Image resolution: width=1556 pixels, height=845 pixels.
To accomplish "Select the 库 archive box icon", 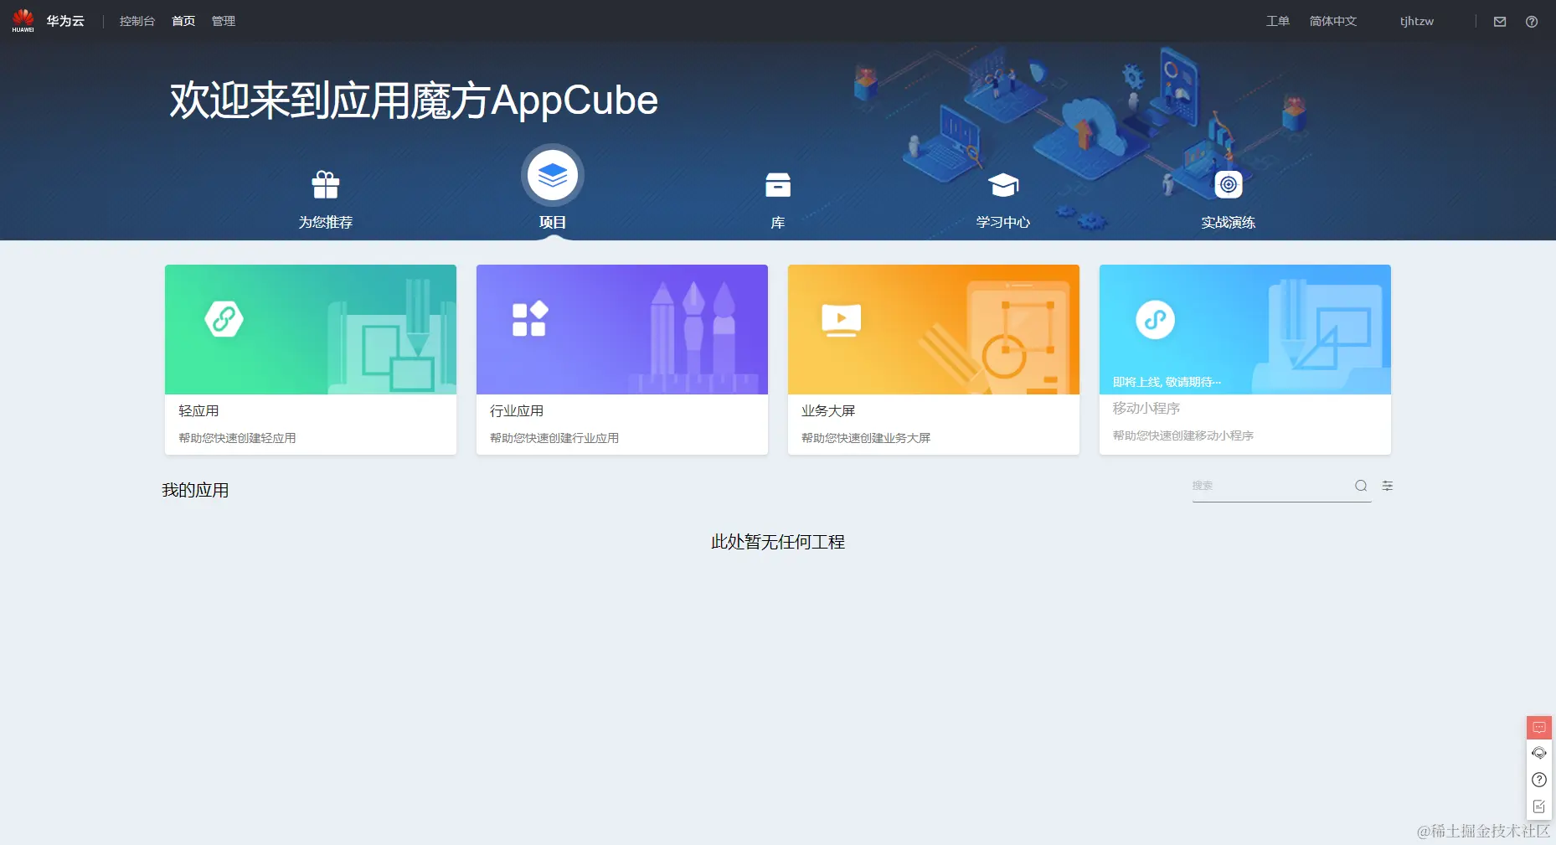I will click(x=778, y=185).
